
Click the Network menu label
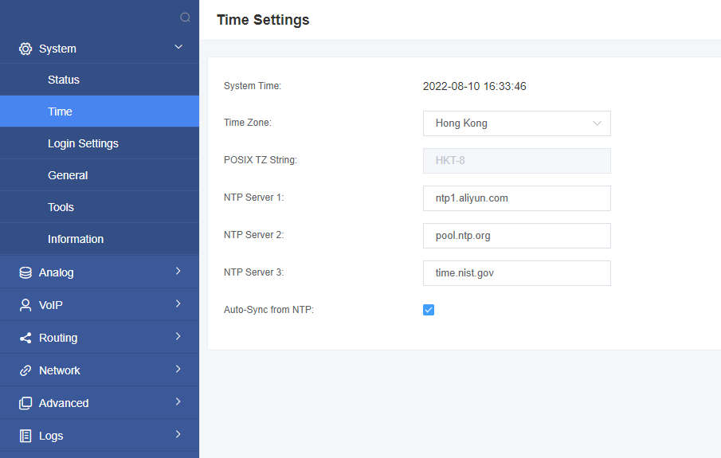coord(59,370)
